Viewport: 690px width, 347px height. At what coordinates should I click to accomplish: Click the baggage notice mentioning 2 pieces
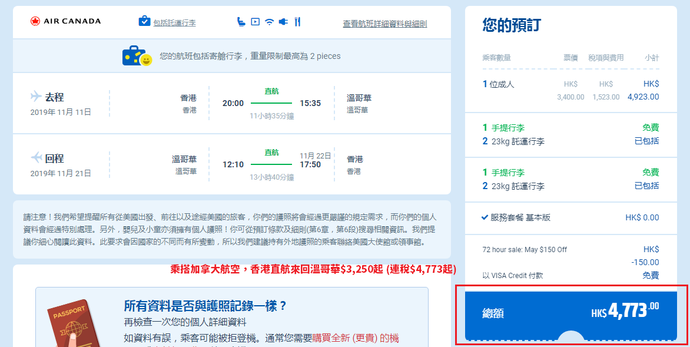(250, 57)
